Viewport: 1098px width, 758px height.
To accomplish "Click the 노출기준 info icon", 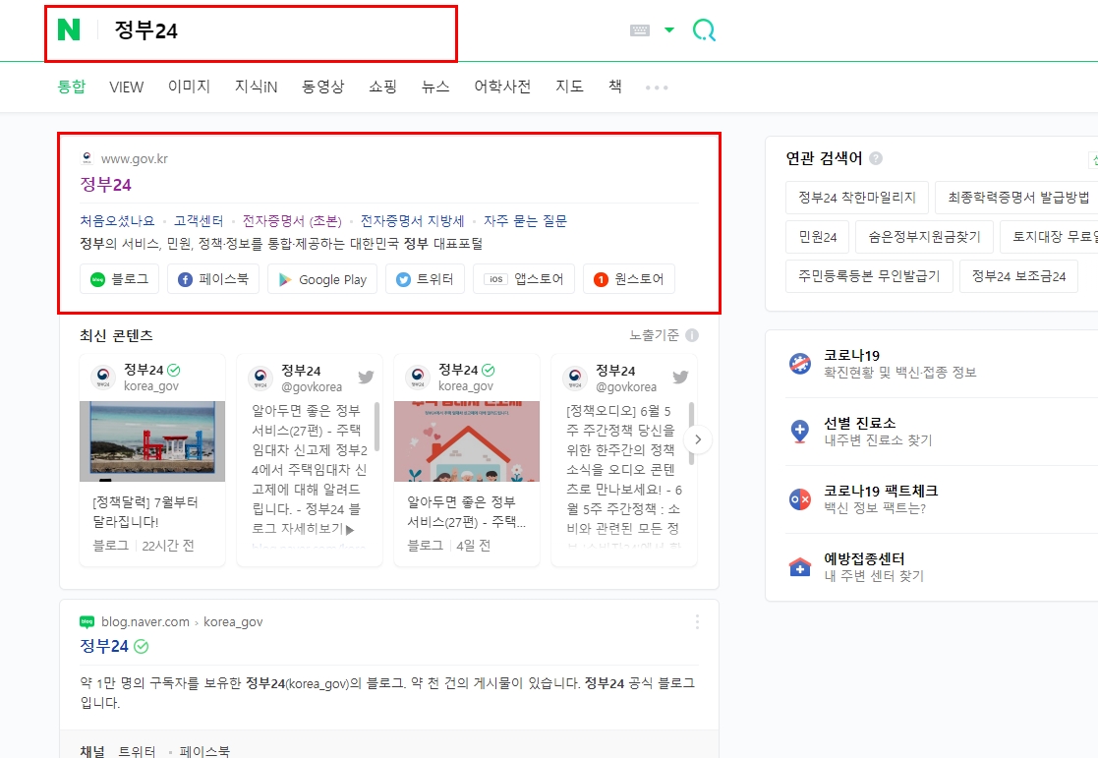I will [692, 335].
